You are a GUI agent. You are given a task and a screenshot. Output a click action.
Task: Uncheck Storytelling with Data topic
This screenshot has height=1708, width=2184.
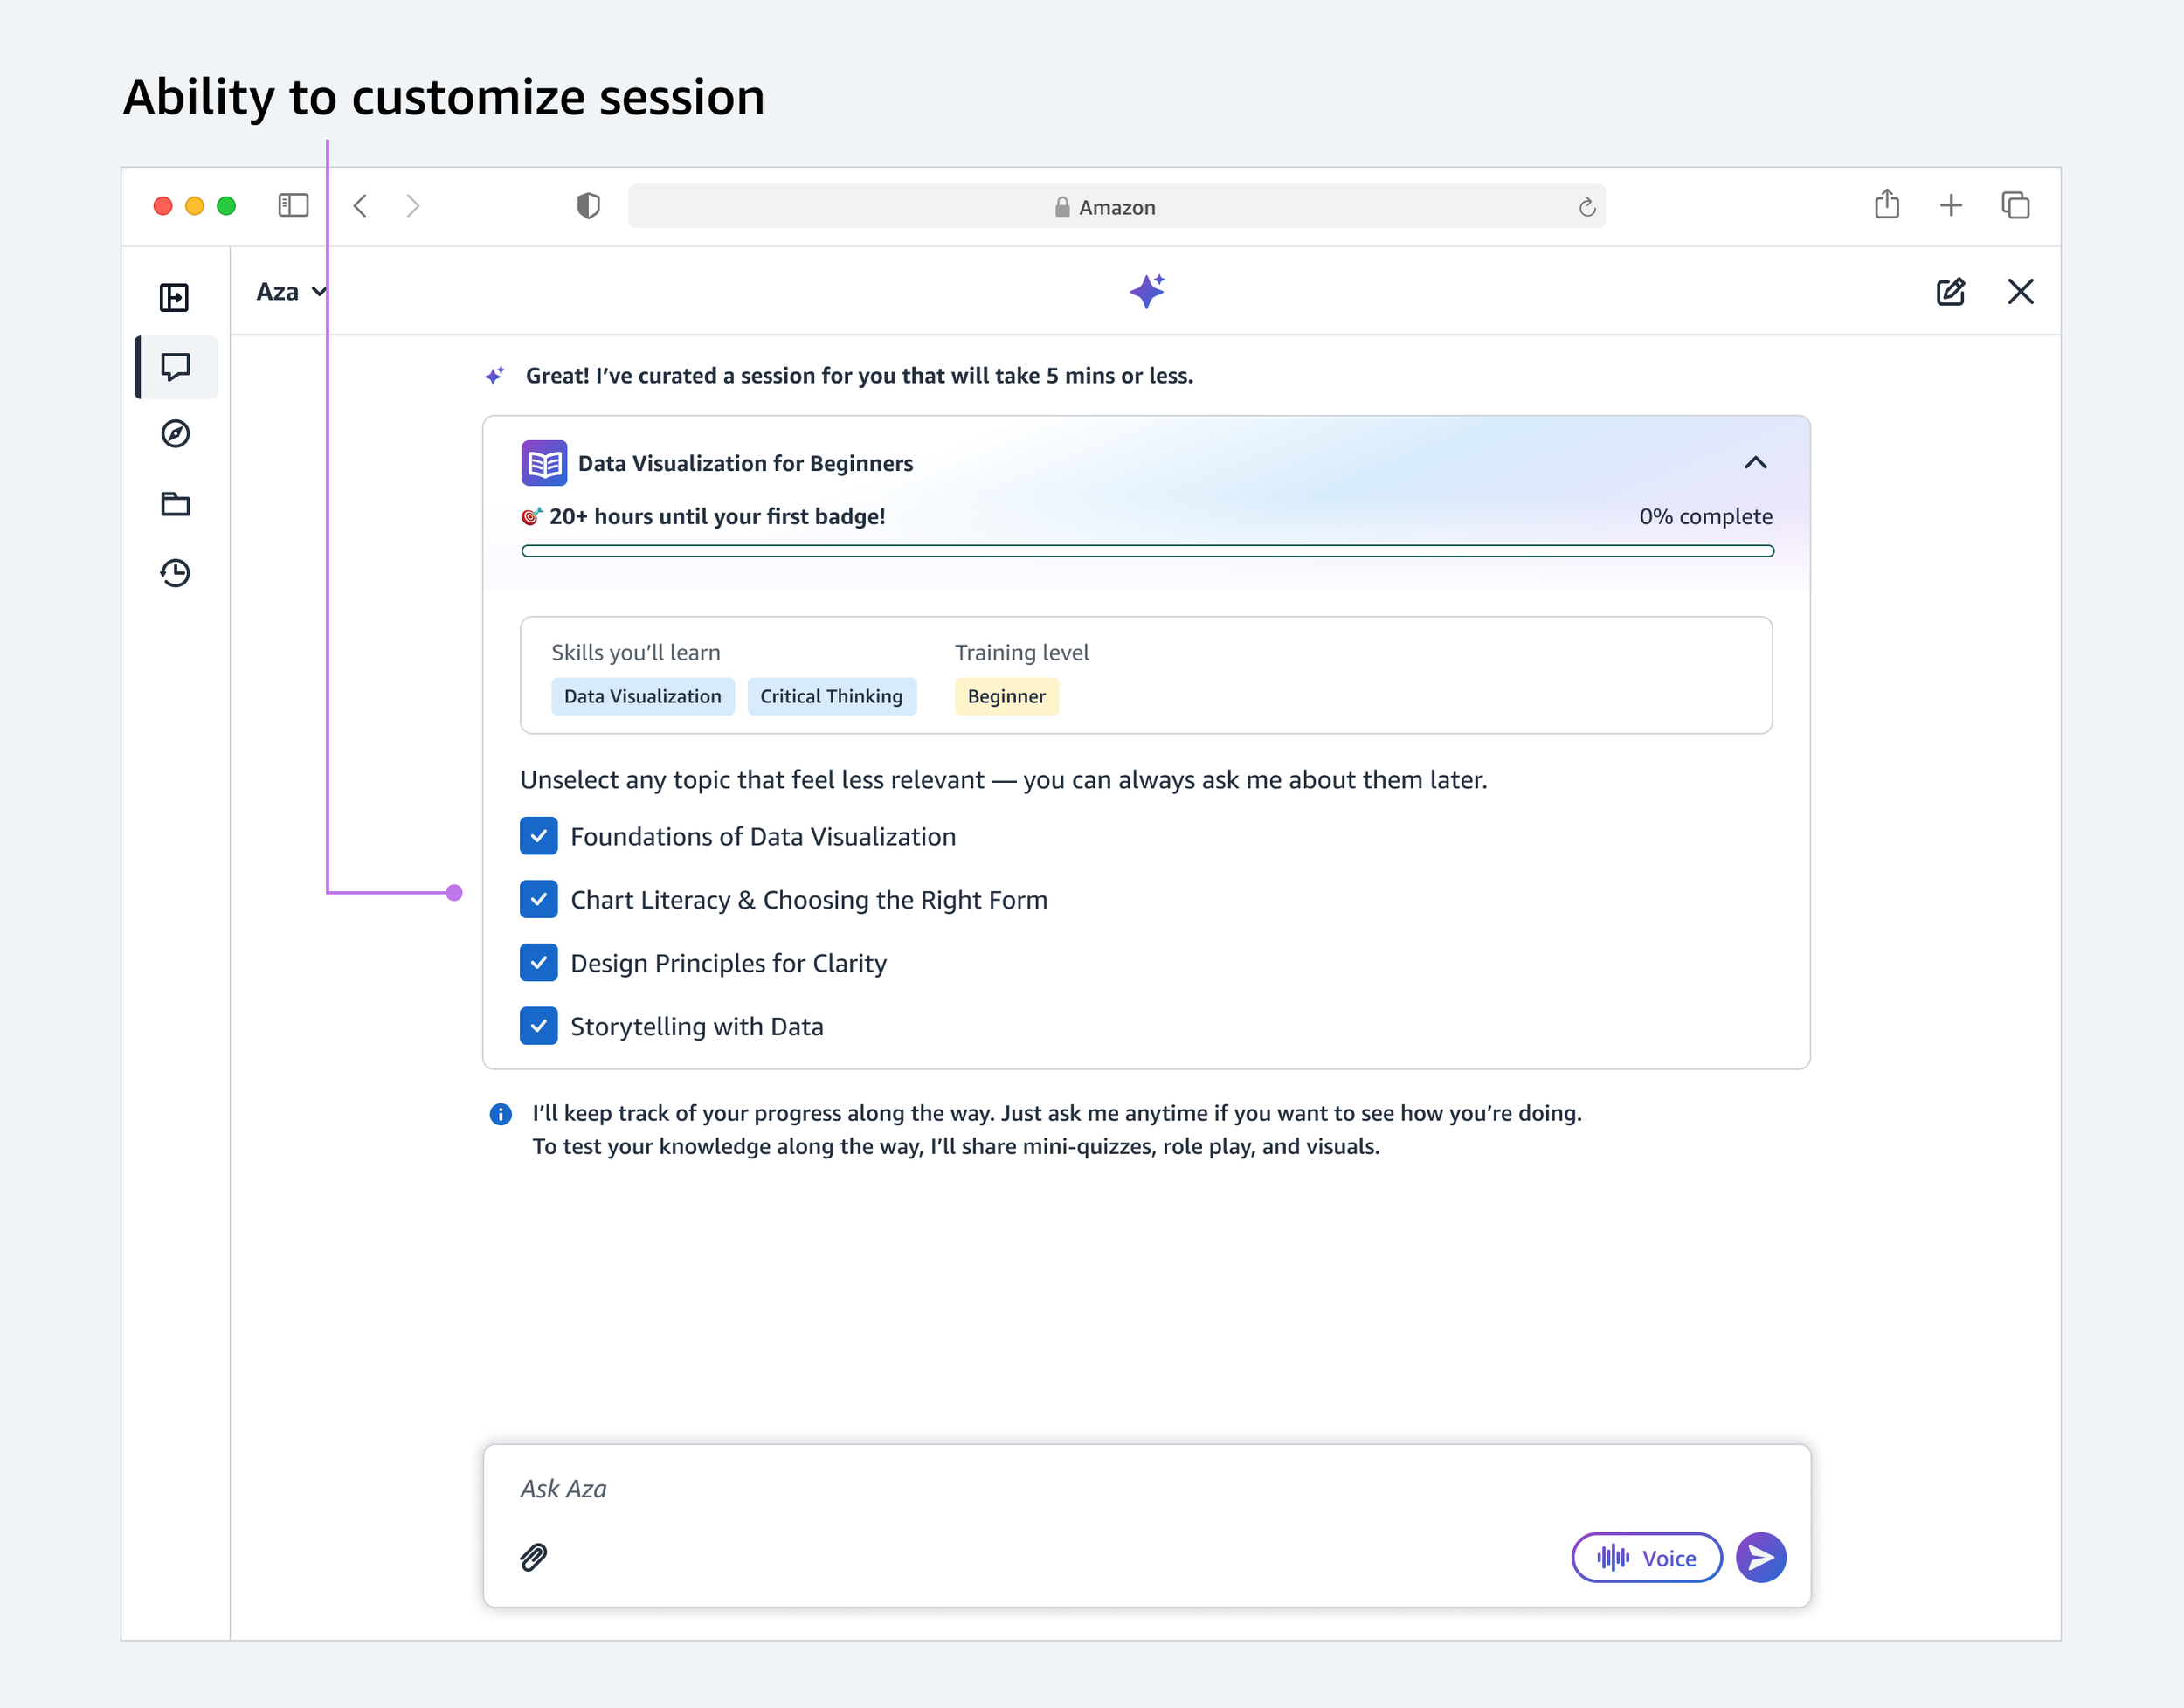coord(538,1026)
